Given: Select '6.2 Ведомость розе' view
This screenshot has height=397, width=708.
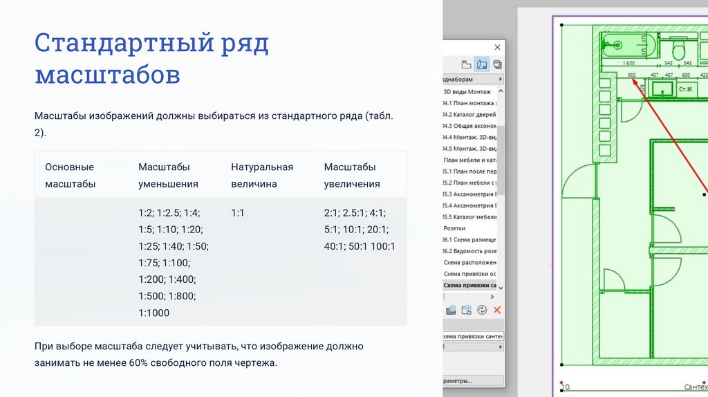Looking at the screenshot, I should [x=469, y=251].
